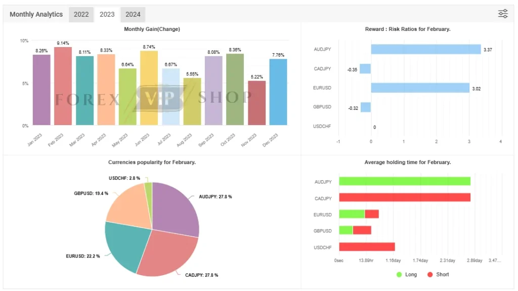Select the Apr 2023 gain bar
518x291 pixels.
(106, 90)
